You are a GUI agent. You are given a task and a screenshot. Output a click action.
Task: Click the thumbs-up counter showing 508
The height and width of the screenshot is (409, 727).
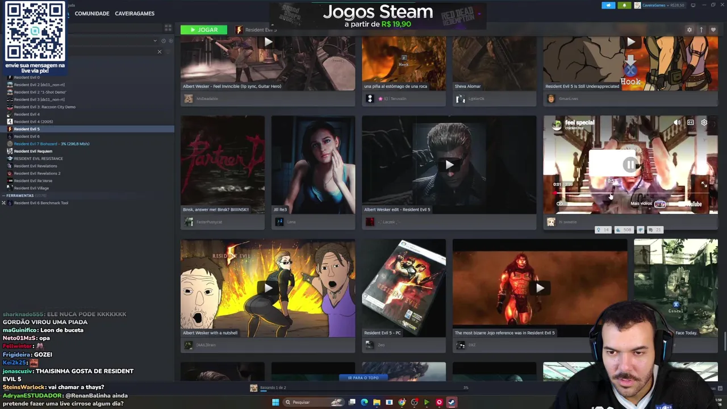click(x=624, y=229)
